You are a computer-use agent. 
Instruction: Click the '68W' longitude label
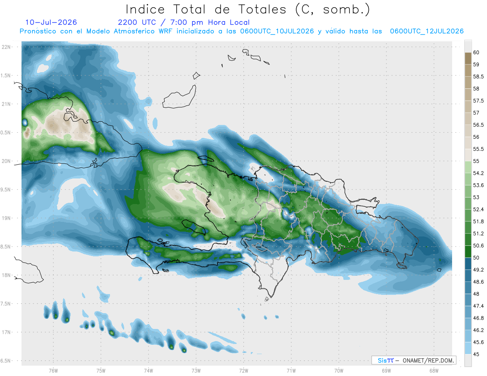[434, 370]
